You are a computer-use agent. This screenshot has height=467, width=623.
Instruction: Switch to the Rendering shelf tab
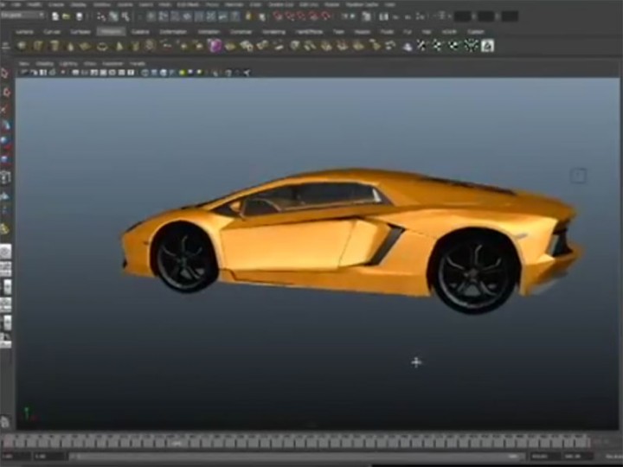[x=273, y=32]
